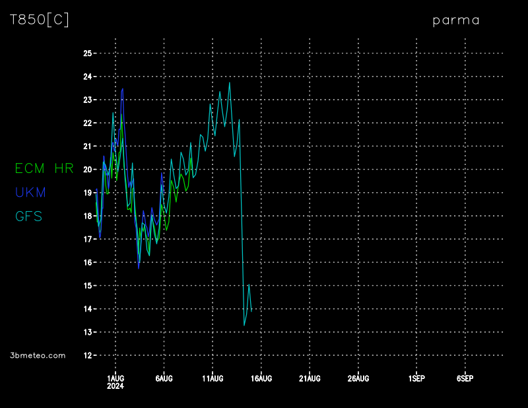Click the T850[C] chart title
Screen dimensions: 528x408
(x=40, y=20)
